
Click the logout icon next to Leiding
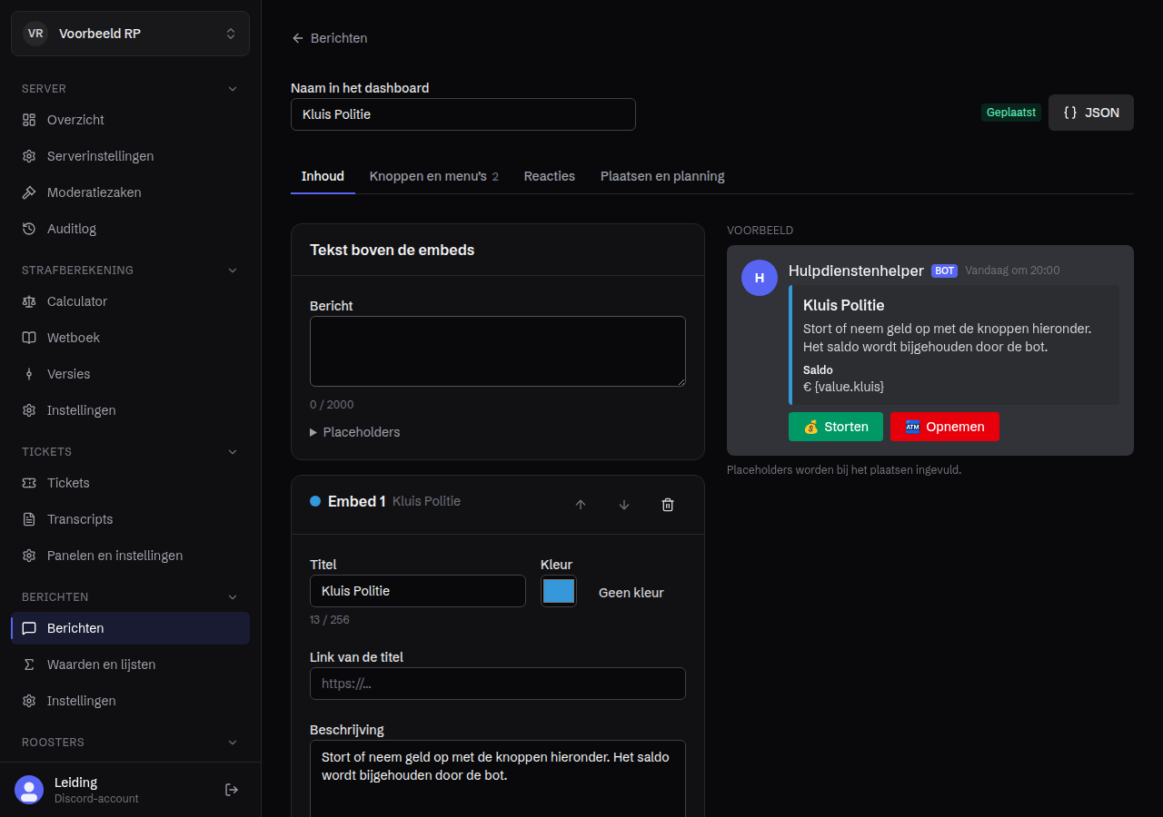[232, 790]
